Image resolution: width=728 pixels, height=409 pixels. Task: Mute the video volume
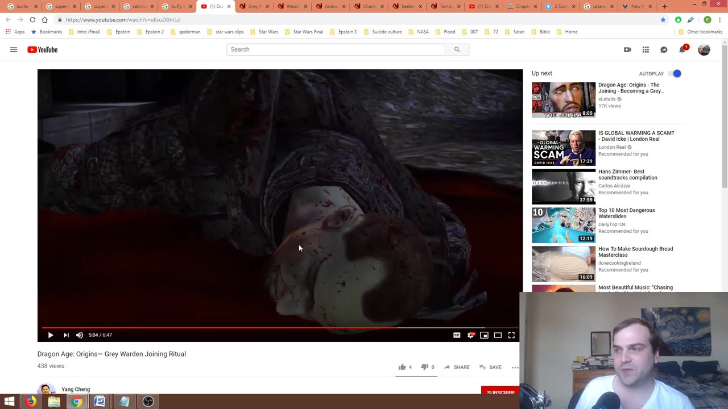click(x=80, y=335)
